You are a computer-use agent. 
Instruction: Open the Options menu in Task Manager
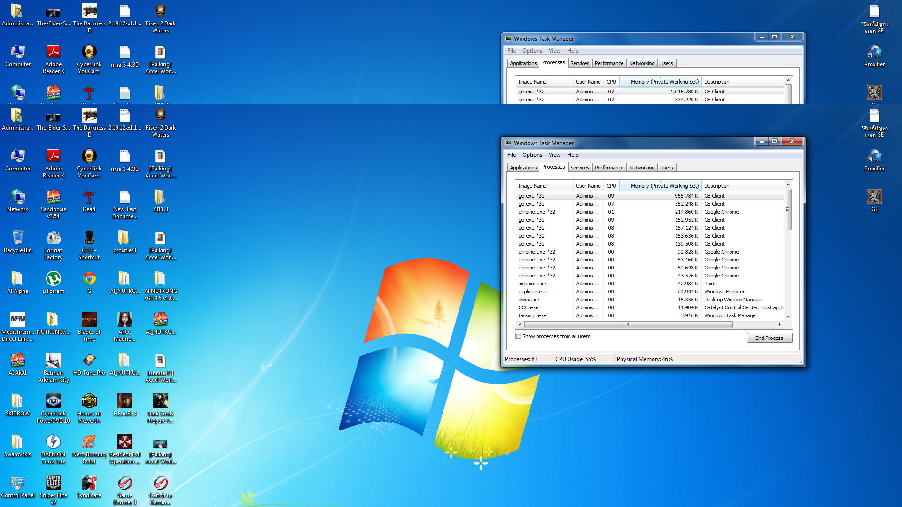pyautogui.click(x=532, y=155)
